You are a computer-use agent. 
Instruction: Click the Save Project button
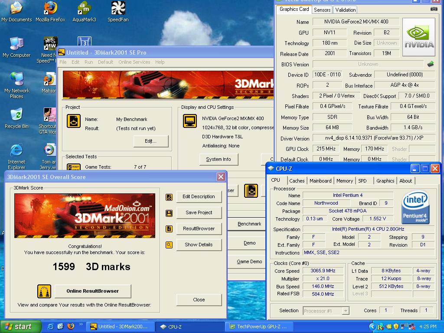[x=199, y=212]
